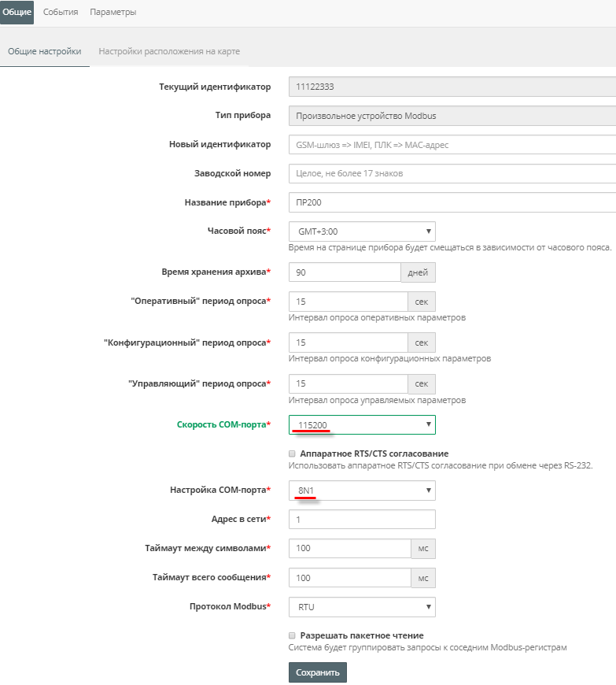Screen dimensions: 616x685
Task: Enable Аппаратное RTS/CTS согласование checkbox
Action: click(293, 454)
